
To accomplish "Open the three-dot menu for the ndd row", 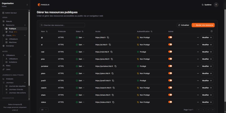I will click(x=198, y=52).
